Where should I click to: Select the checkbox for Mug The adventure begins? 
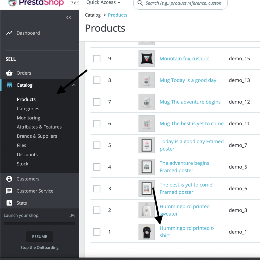[96, 102]
